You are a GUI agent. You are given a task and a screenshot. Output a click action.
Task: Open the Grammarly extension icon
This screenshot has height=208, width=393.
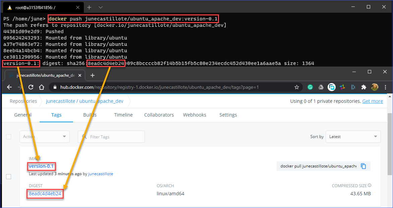pyautogui.click(x=310, y=87)
